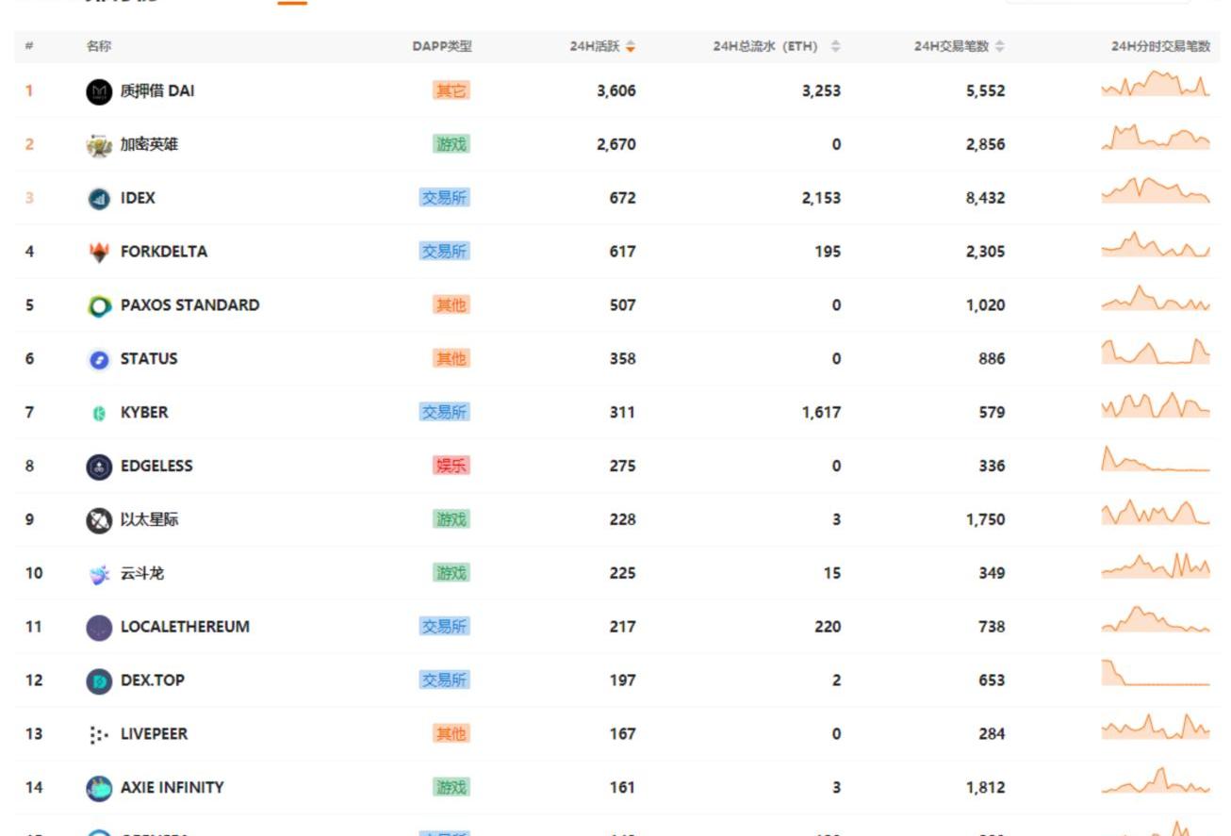Click the 云斗龙 dragon icon
The height and width of the screenshot is (836, 1231).
coord(99,574)
